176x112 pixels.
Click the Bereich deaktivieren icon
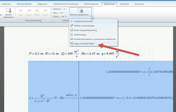click(x=8, y=10)
